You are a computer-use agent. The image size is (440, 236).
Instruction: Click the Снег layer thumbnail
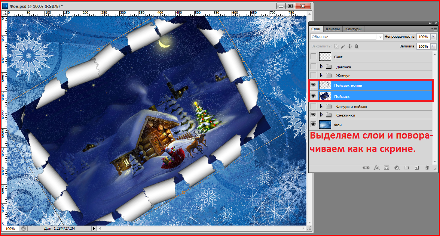click(325, 57)
